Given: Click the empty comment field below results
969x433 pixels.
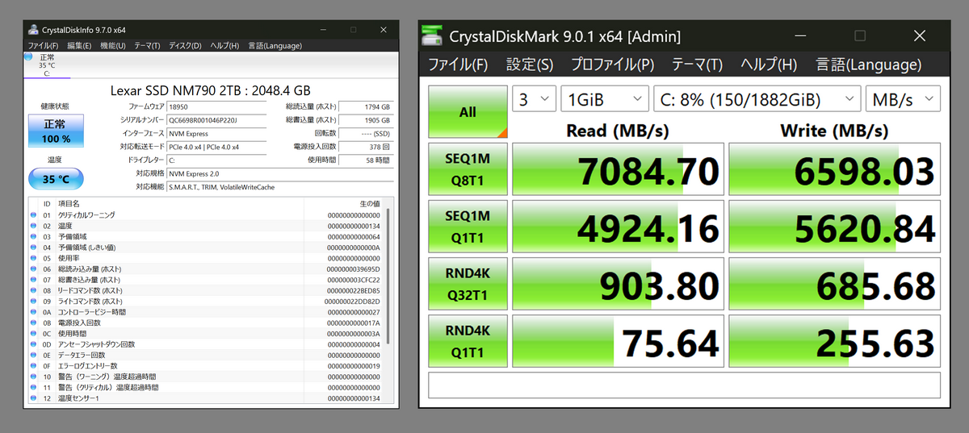Looking at the screenshot, I should point(685,385).
